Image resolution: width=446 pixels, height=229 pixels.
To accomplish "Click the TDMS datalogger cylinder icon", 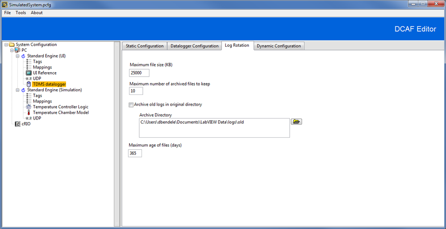I will point(29,84).
